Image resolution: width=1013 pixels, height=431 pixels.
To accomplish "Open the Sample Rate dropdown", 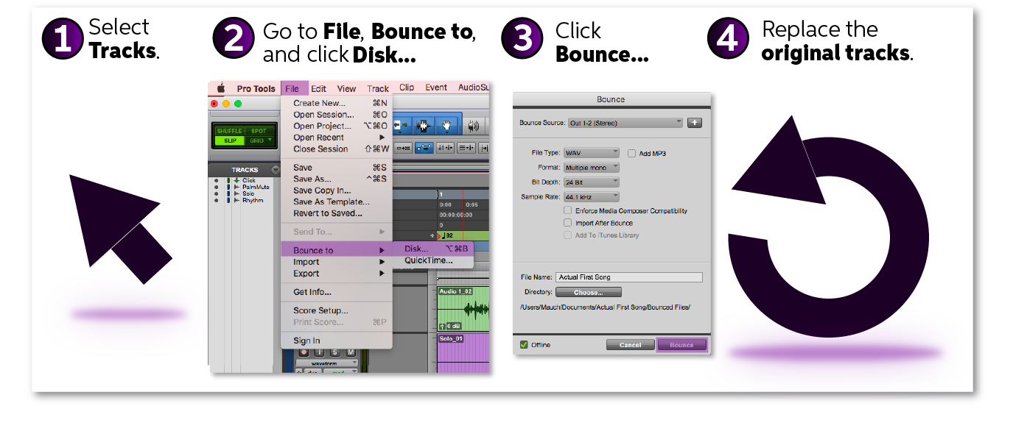I will click(x=592, y=197).
